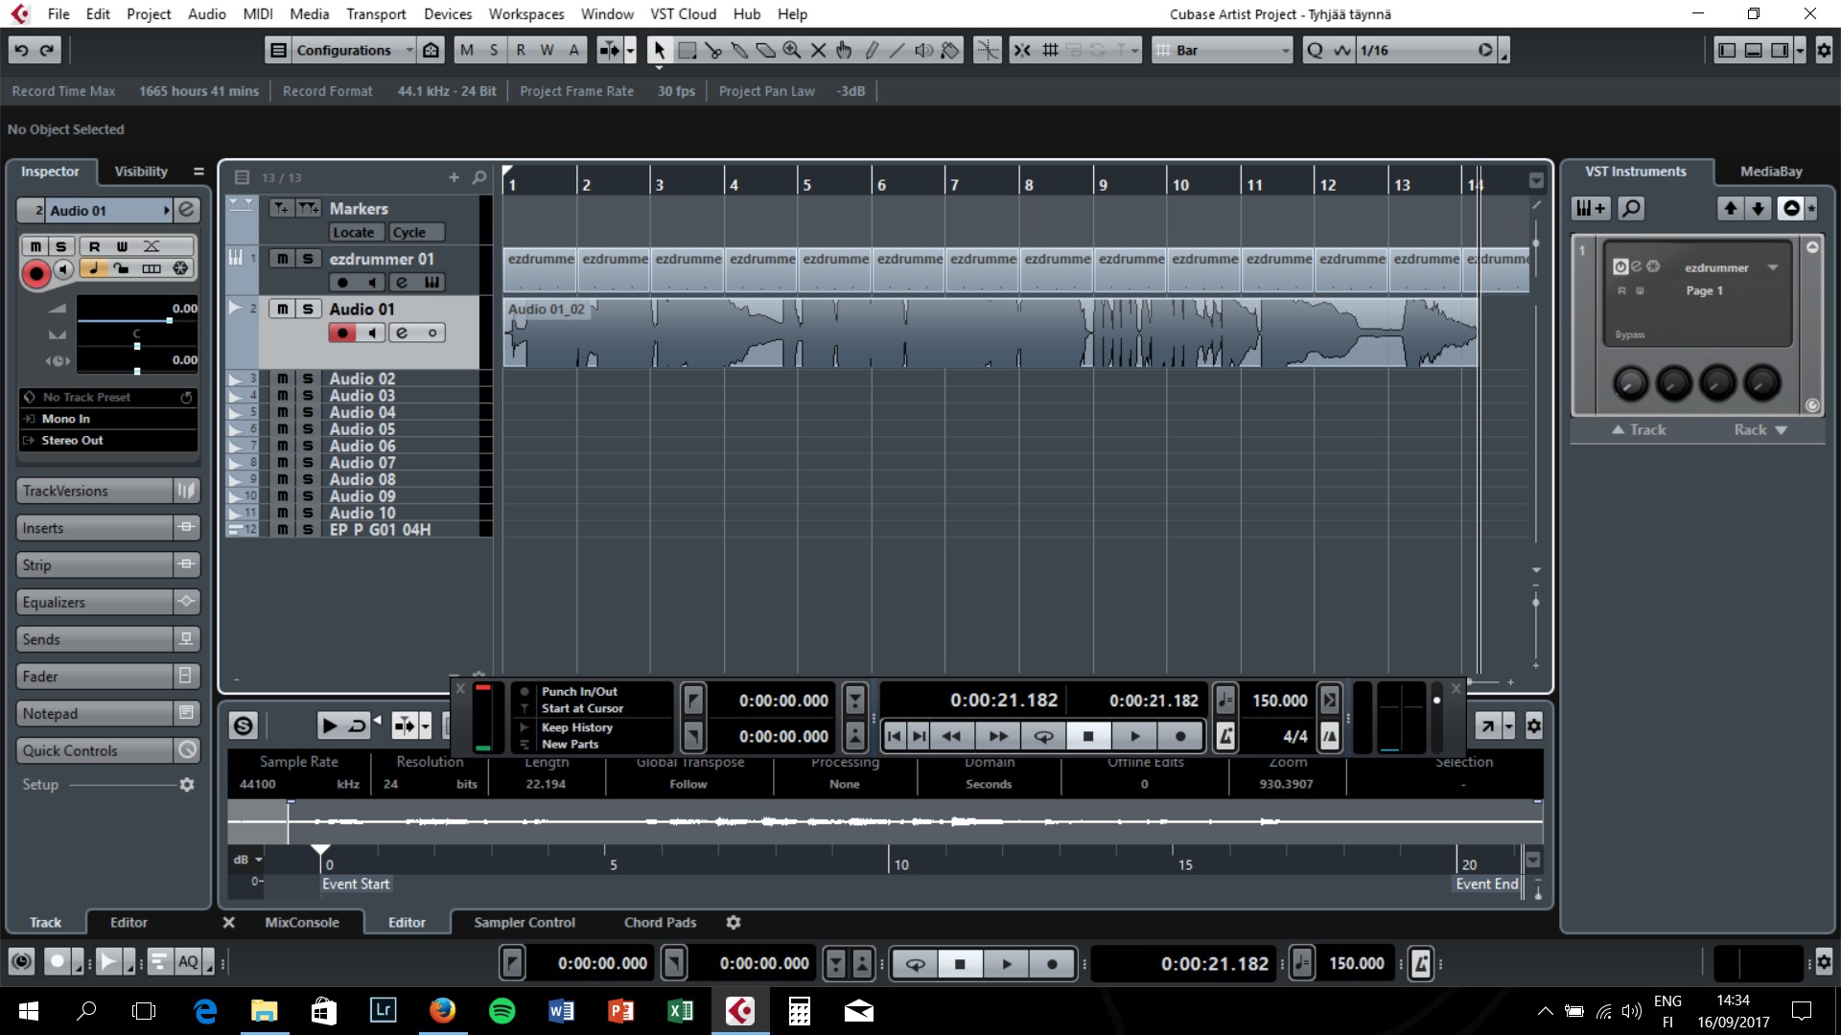Select the Range Selection tool
Viewport: 1841px width, 1035px height.
pos(687,50)
